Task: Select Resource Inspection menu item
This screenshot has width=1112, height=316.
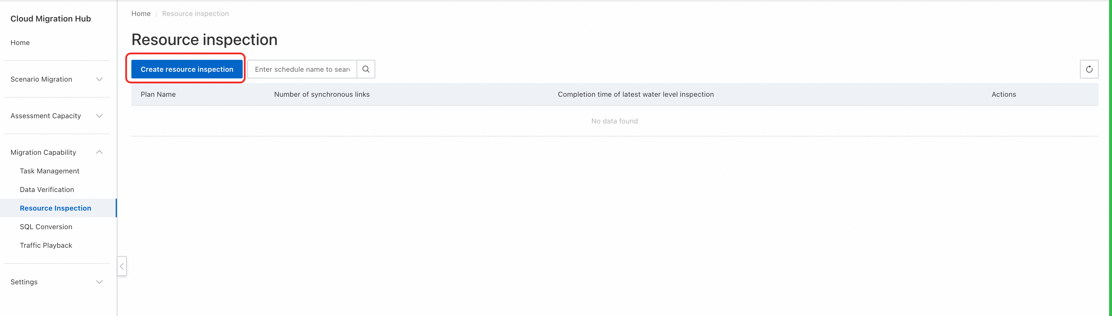Action: click(56, 208)
